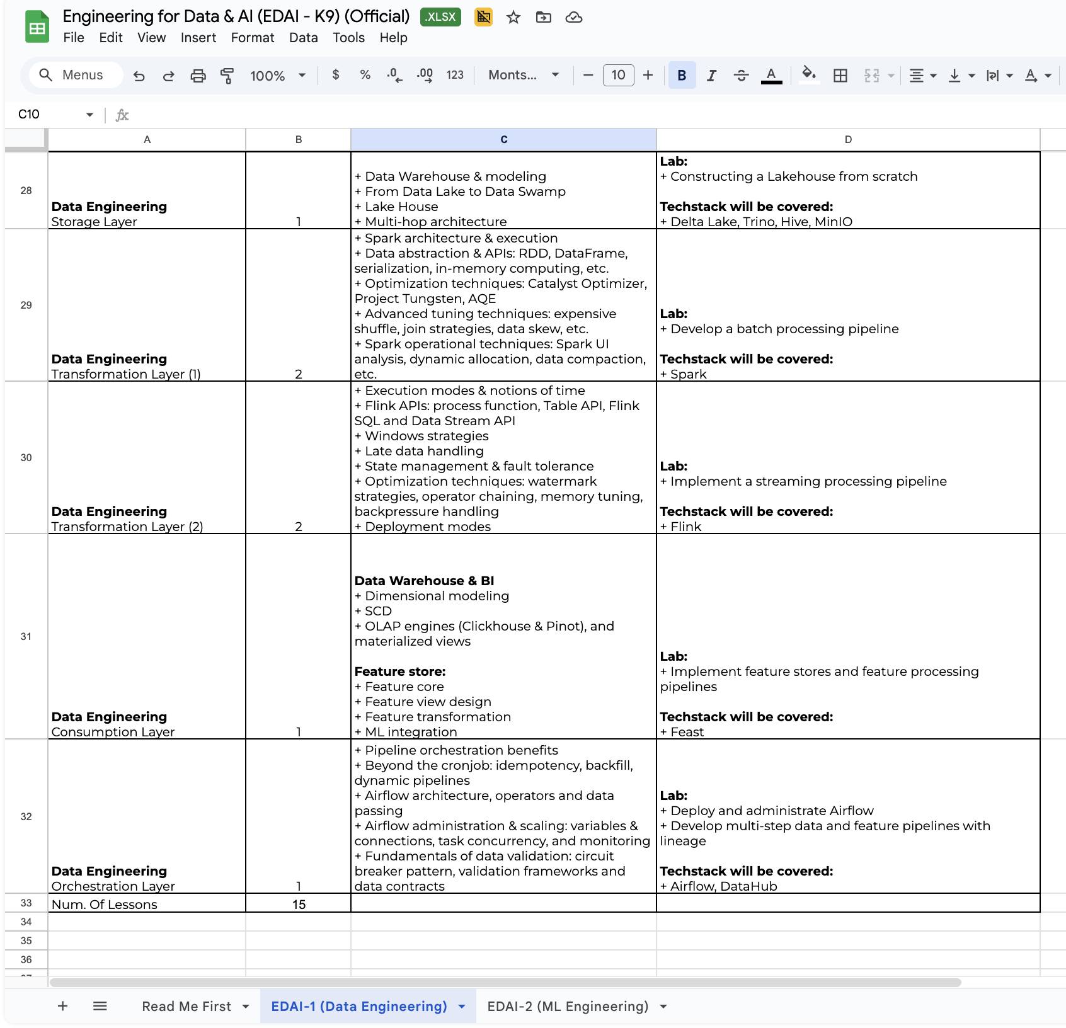The image size is (1066, 1028).
Task: Open the Edit menu
Action: (111, 38)
